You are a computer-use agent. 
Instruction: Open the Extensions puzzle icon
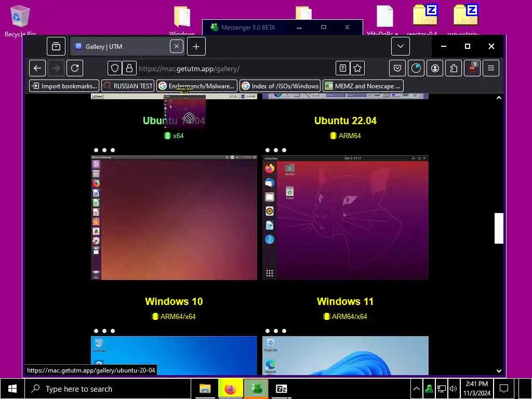click(454, 68)
